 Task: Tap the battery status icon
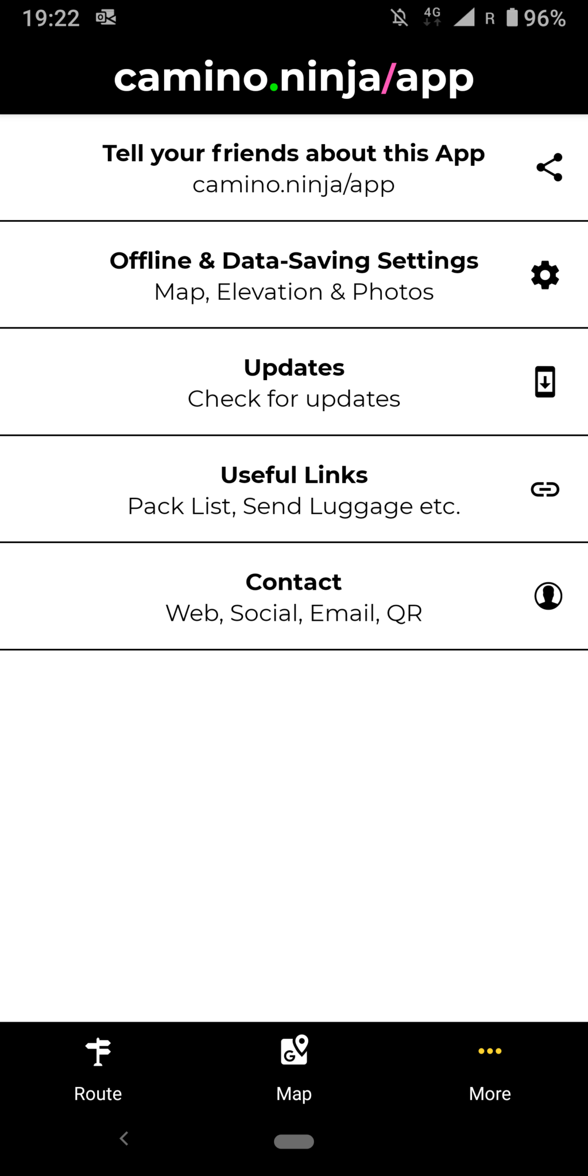(x=512, y=17)
